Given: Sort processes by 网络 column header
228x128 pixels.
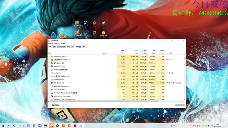Looking at the screenshot, I should point(152,52).
